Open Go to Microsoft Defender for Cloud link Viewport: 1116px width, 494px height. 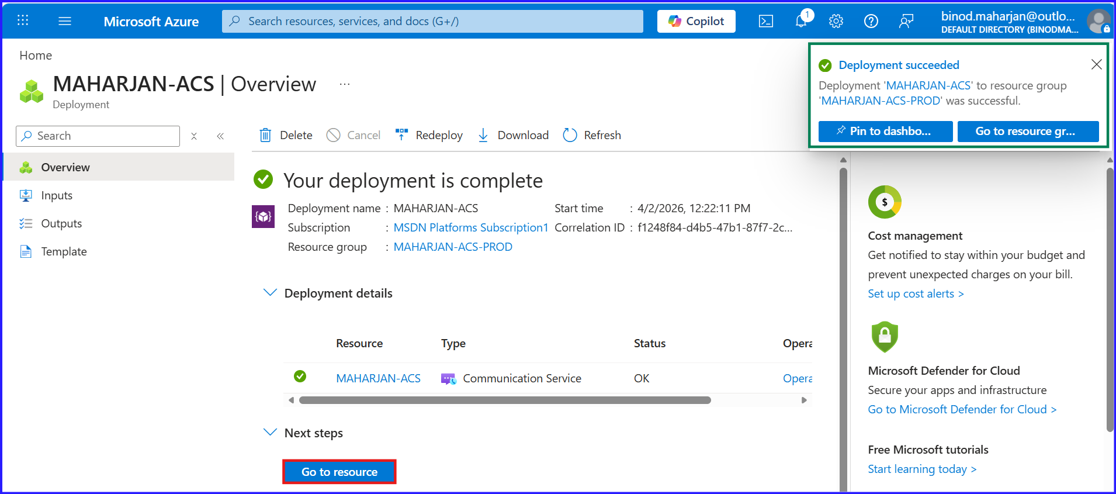pyautogui.click(x=962, y=409)
